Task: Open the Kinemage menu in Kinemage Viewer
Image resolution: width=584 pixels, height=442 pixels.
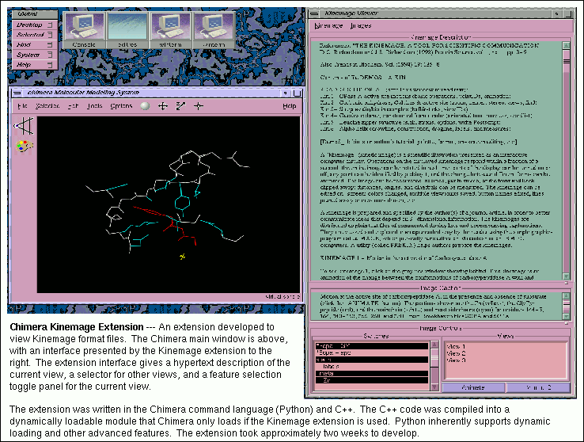Action: [328, 25]
